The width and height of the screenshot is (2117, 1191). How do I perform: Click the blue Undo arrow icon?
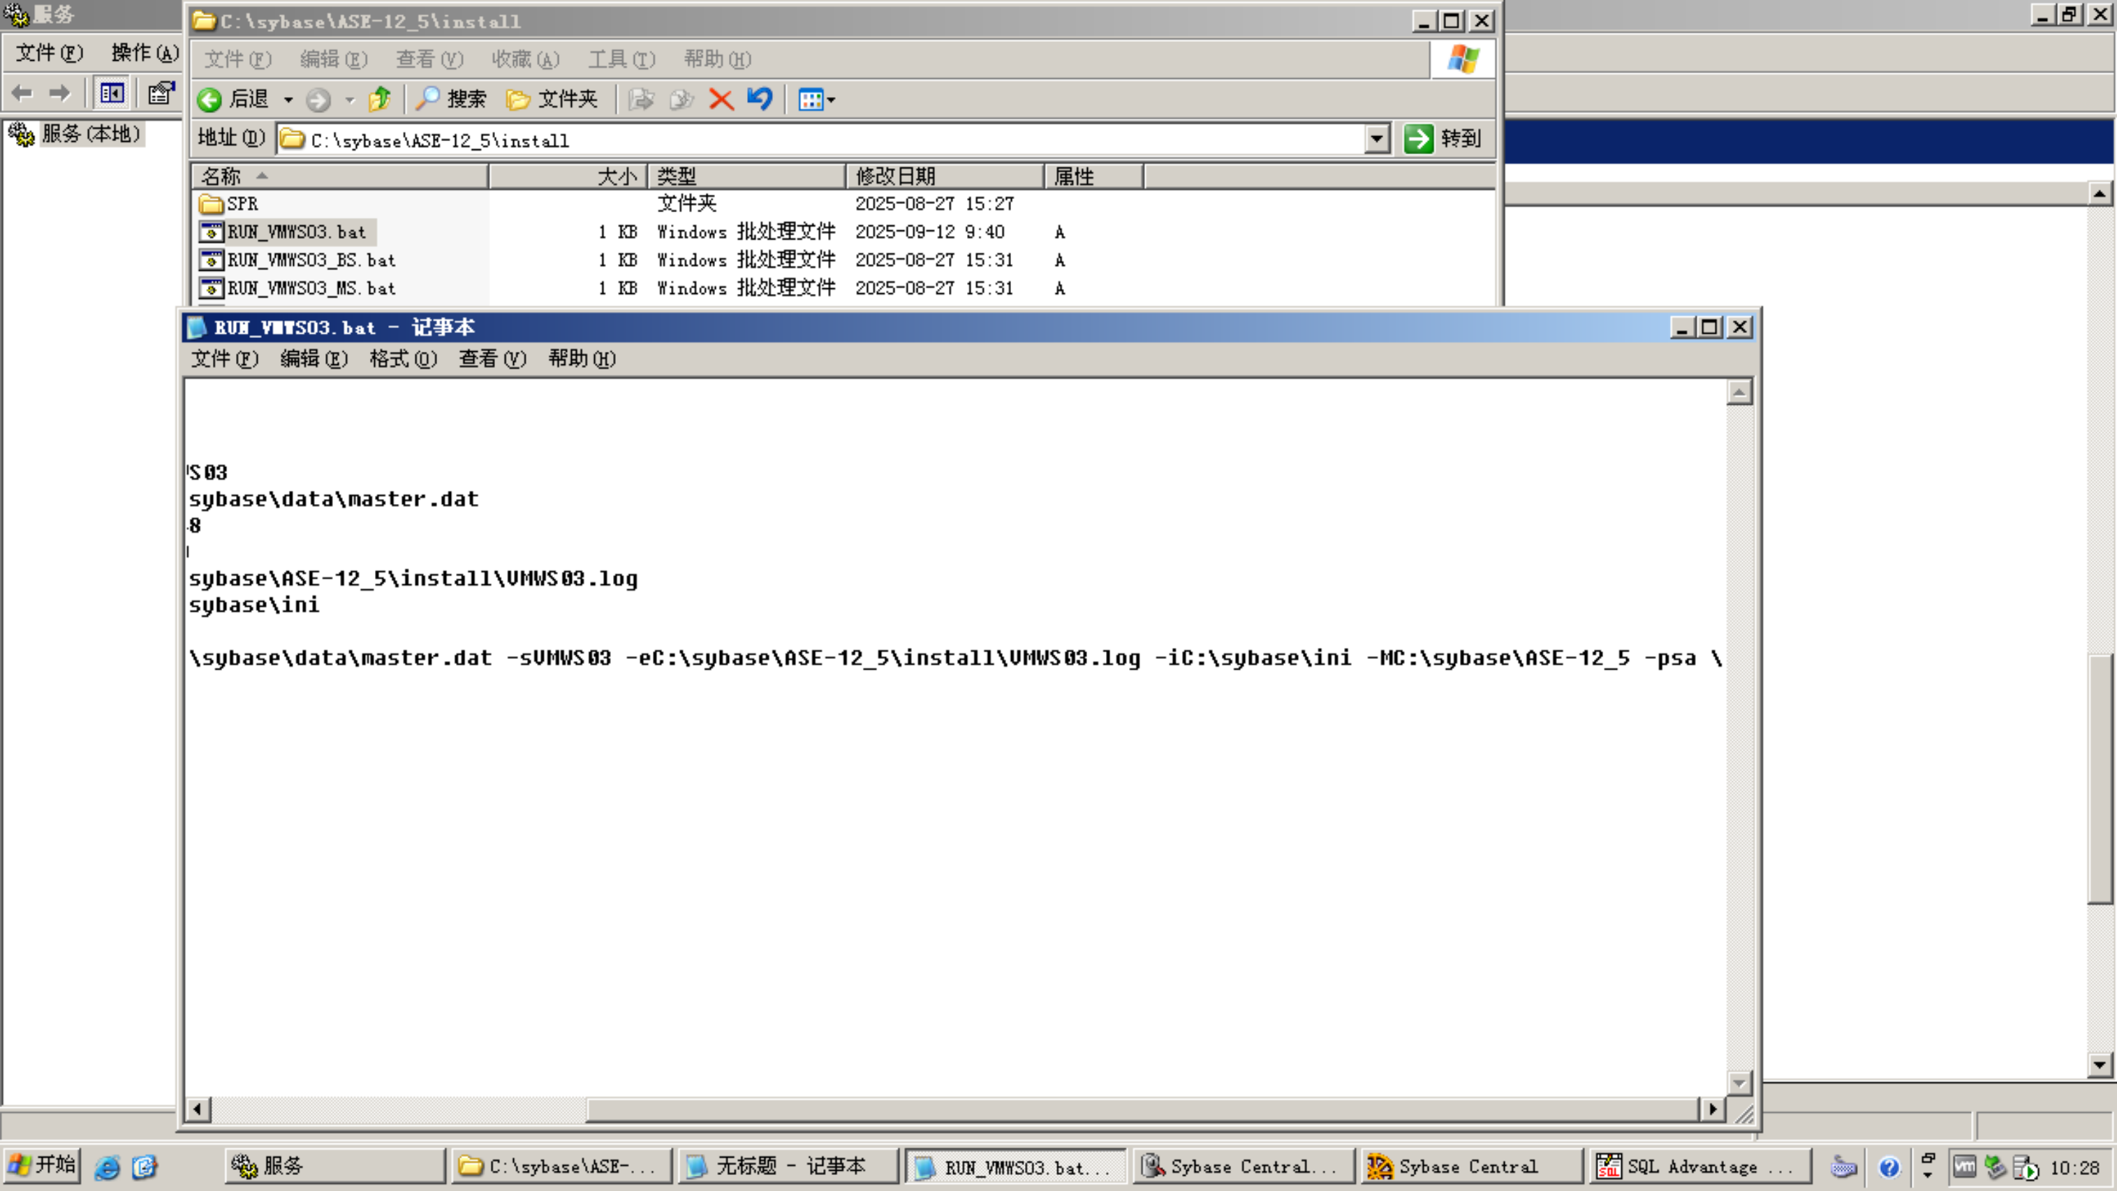click(x=760, y=99)
